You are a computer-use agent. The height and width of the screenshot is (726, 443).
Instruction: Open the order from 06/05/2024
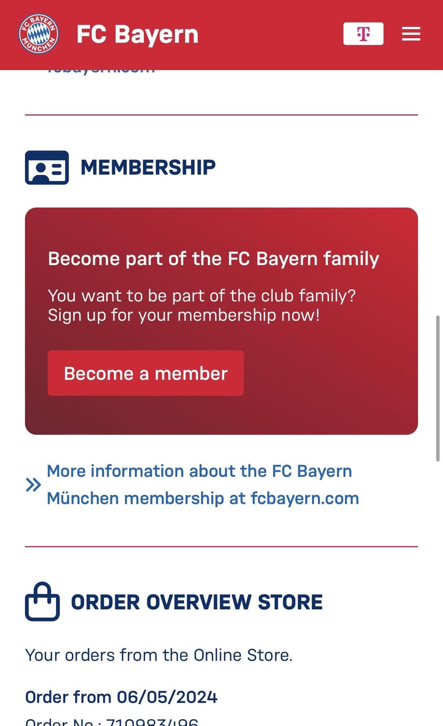121,697
